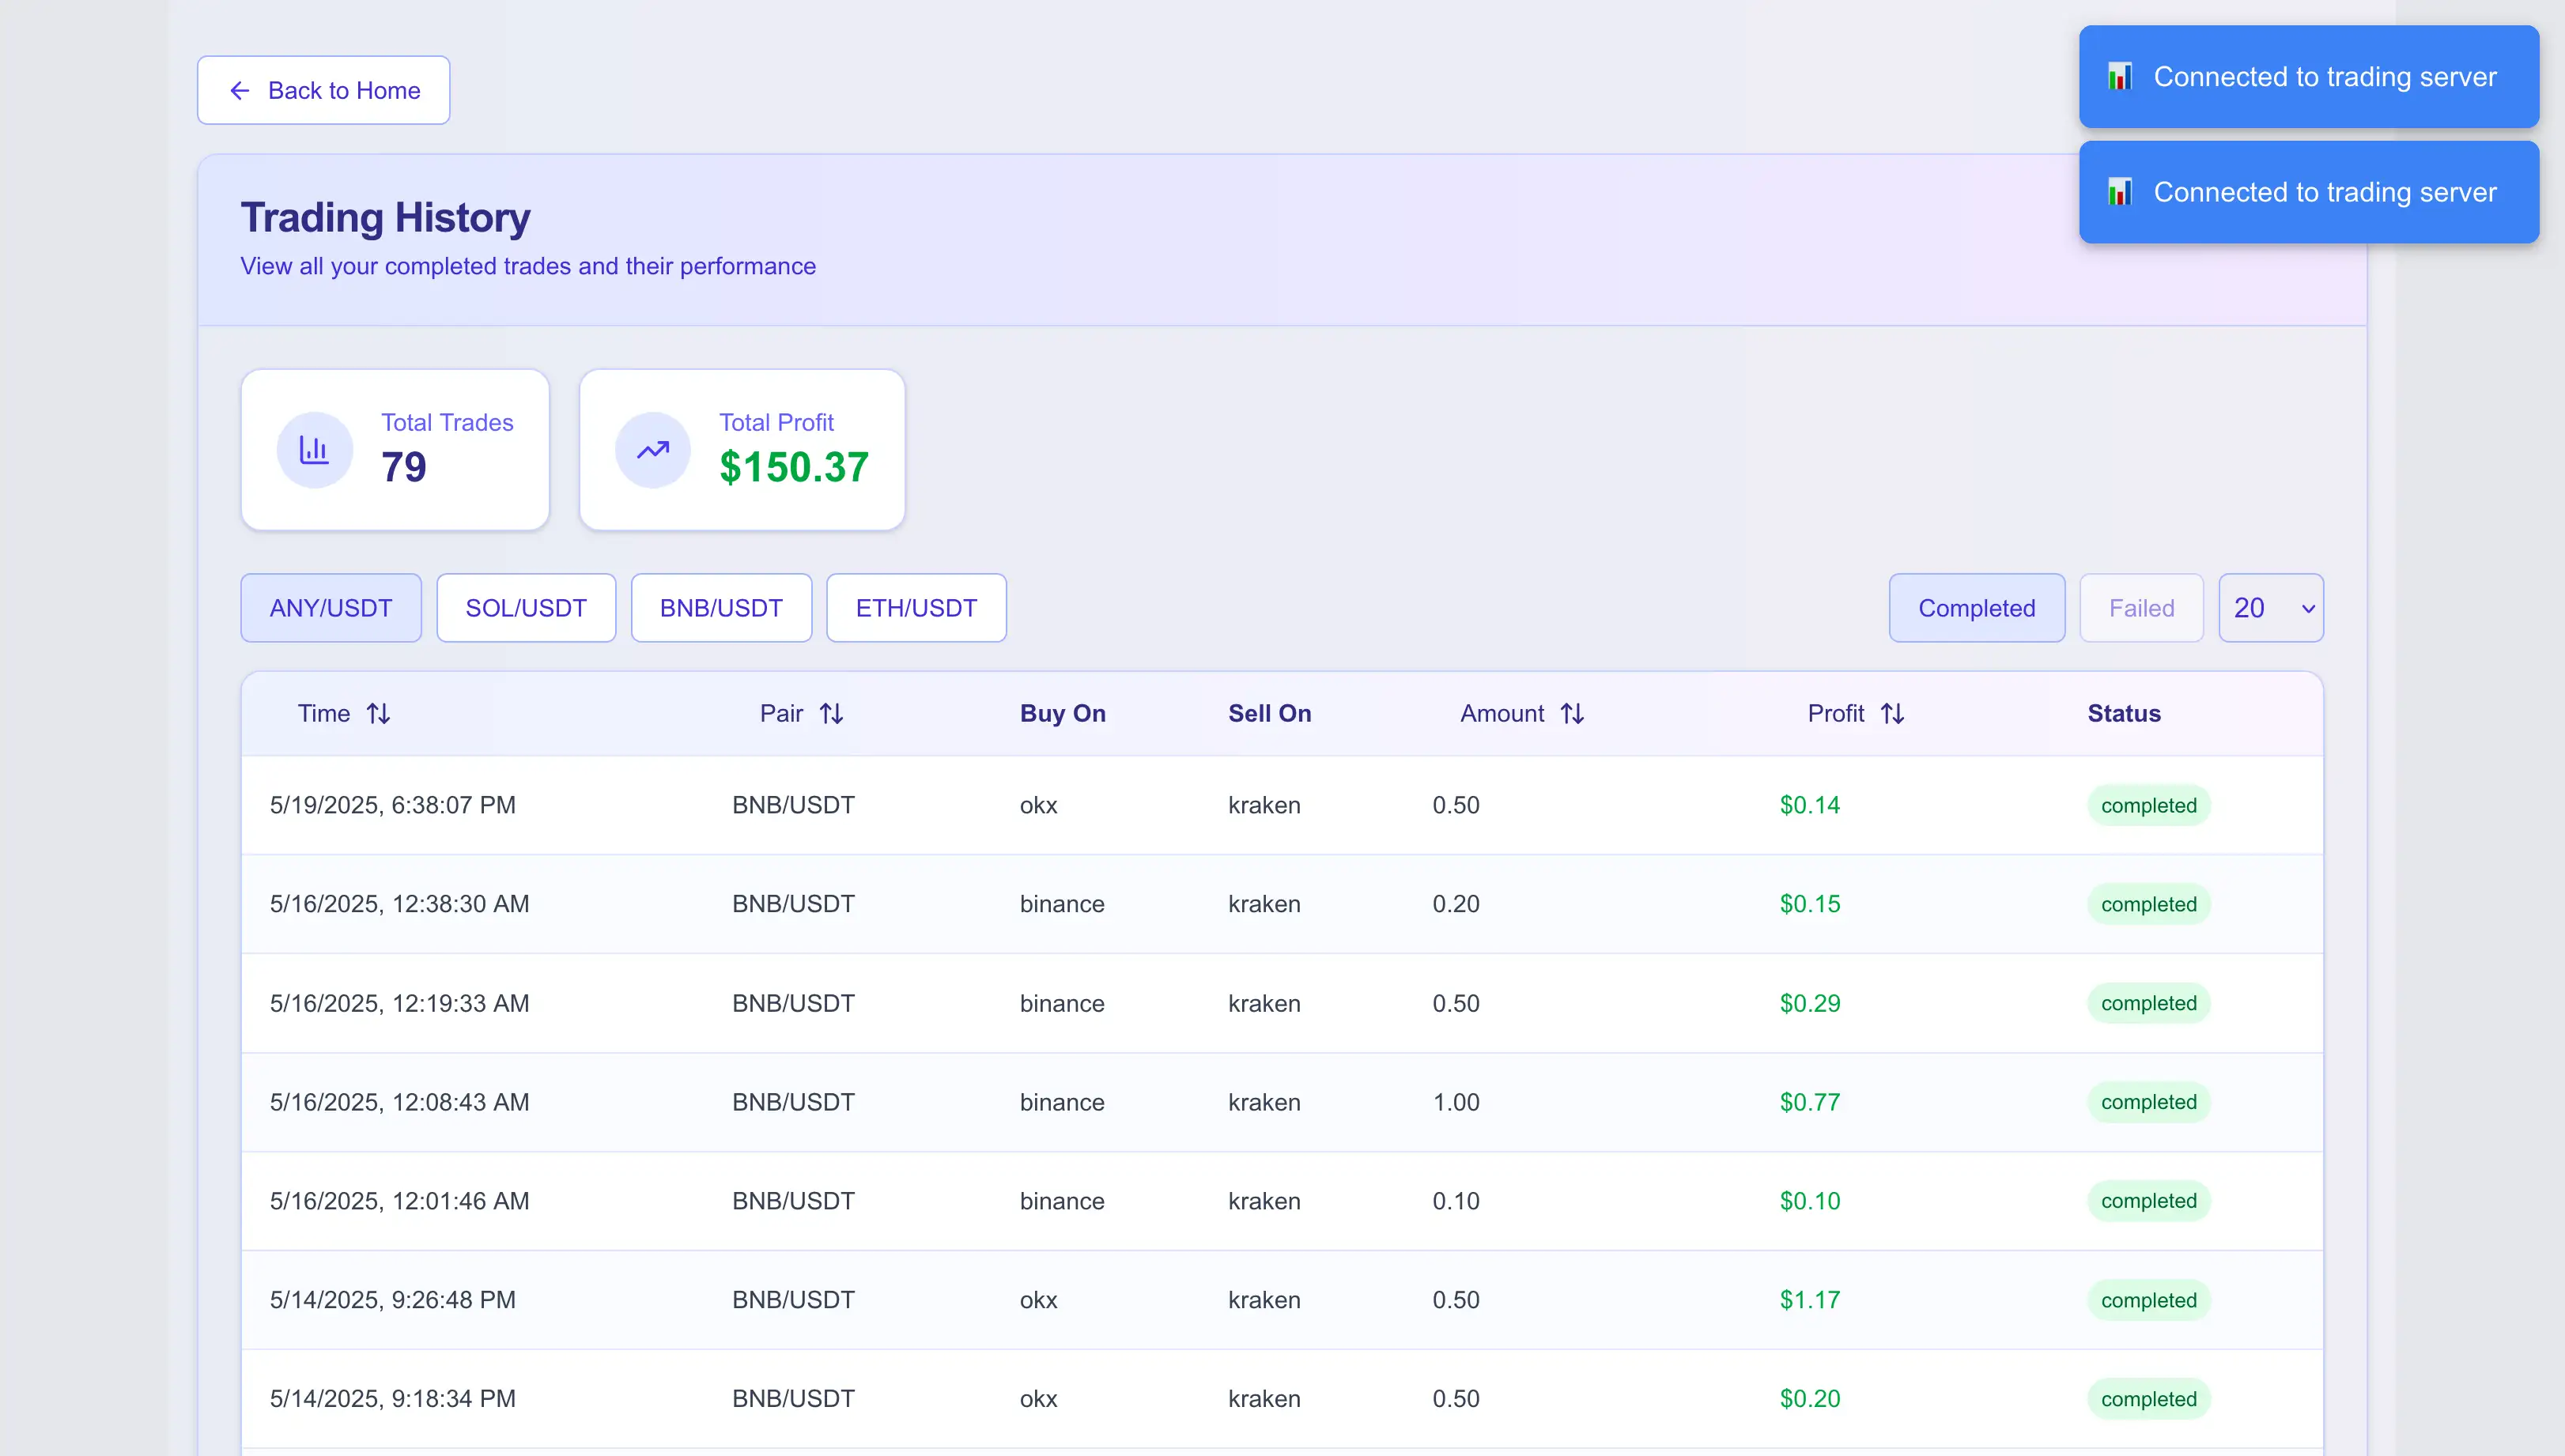Click the bar chart icon beside Total Trades

[x=314, y=449]
